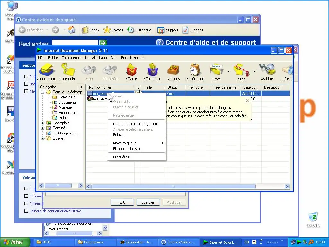Click the Annuler button

coord(148,202)
